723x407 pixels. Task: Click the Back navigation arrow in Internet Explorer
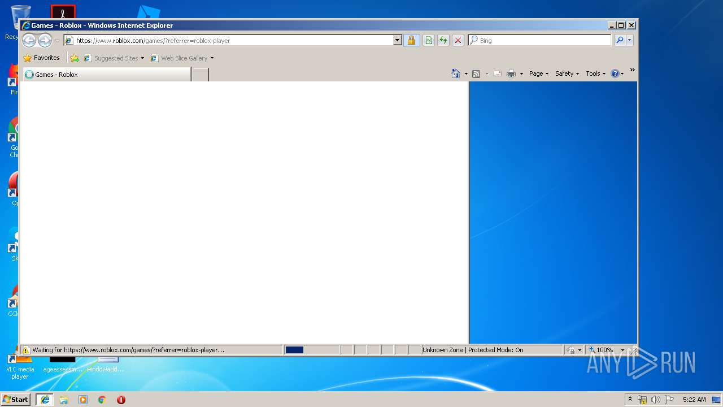pos(29,40)
